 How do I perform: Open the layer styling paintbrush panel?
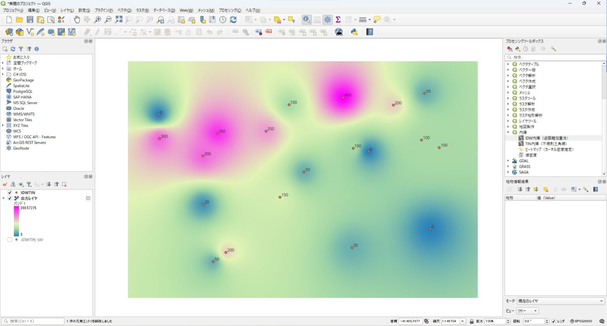click(5, 184)
